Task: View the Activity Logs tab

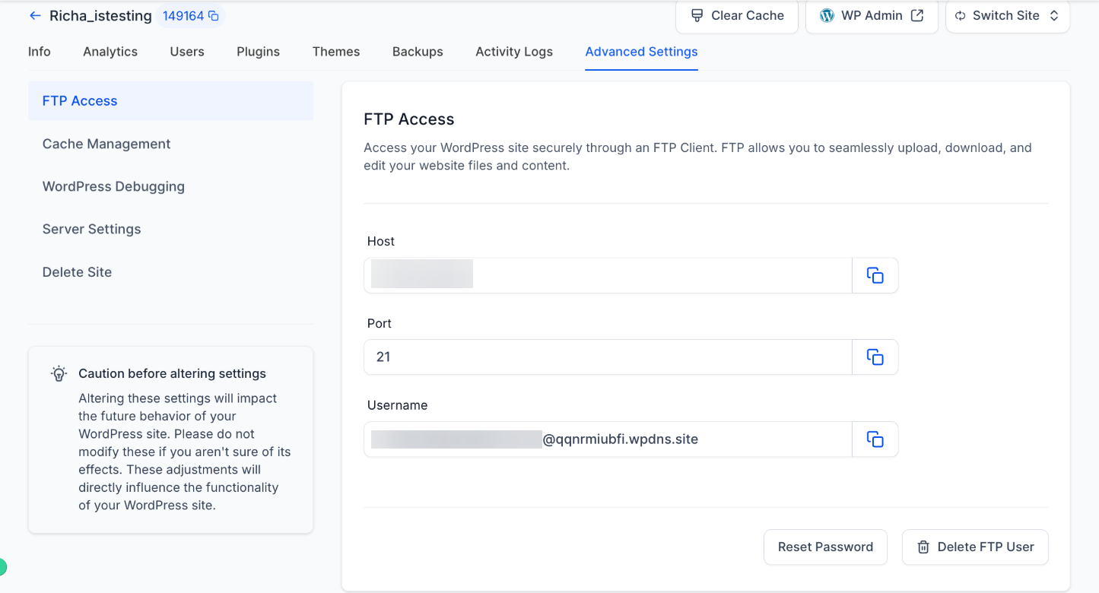Action: click(x=514, y=52)
